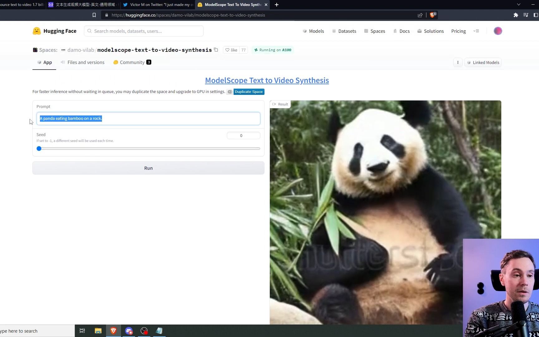Image resolution: width=539 pixels, height=337 pixels.
Task: Click the Seed slider handle
Action: tap(39, 149)
